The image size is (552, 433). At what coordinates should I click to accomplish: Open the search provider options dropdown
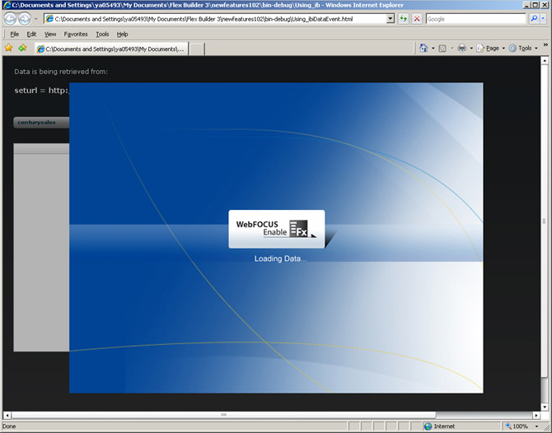[543, 19]
